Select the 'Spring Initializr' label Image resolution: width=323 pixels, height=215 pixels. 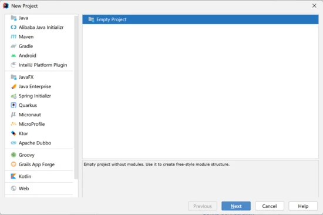pos(35,96)
